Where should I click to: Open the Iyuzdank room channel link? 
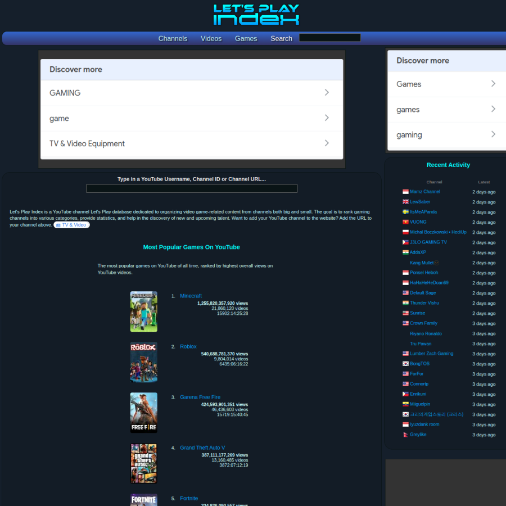coord(424,424)
